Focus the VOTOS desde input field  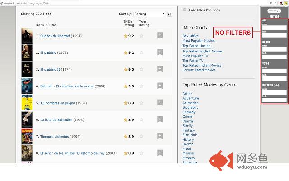click(274, 71)
